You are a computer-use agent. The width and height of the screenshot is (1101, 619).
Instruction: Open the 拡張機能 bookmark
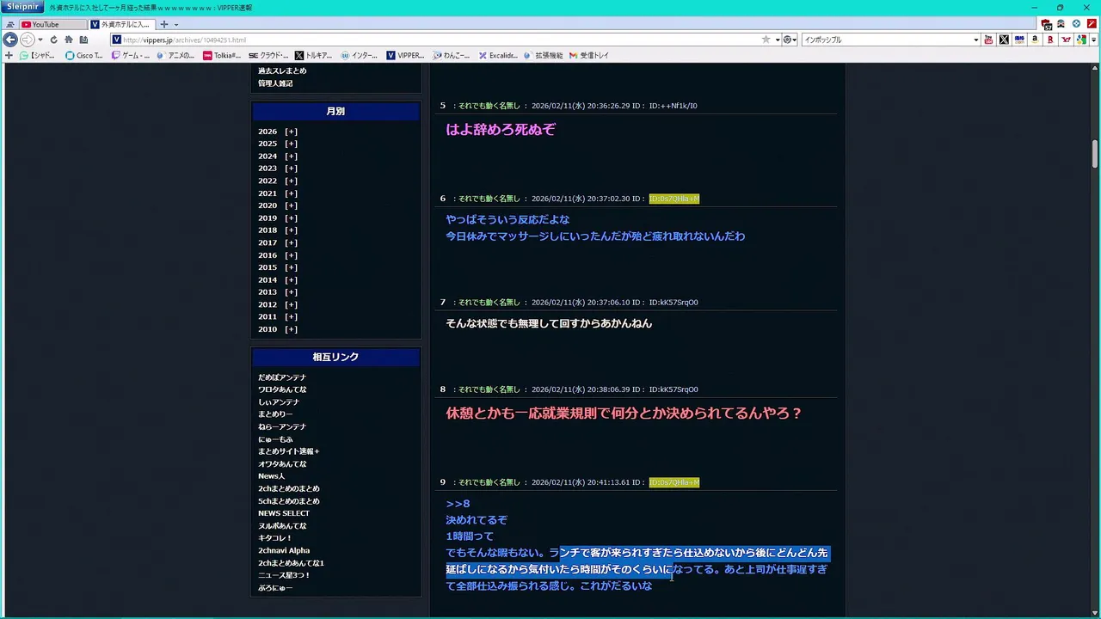tap(543, 55)
